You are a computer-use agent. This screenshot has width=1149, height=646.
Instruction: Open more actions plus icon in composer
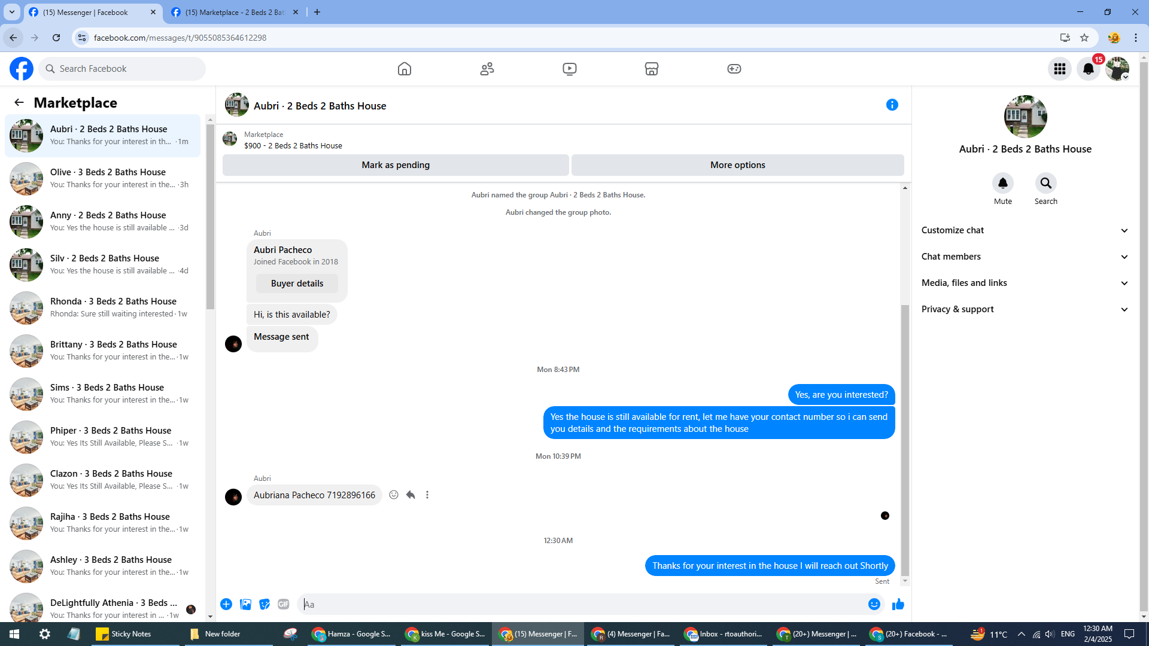pyautogui.click(x=226, y=604)
